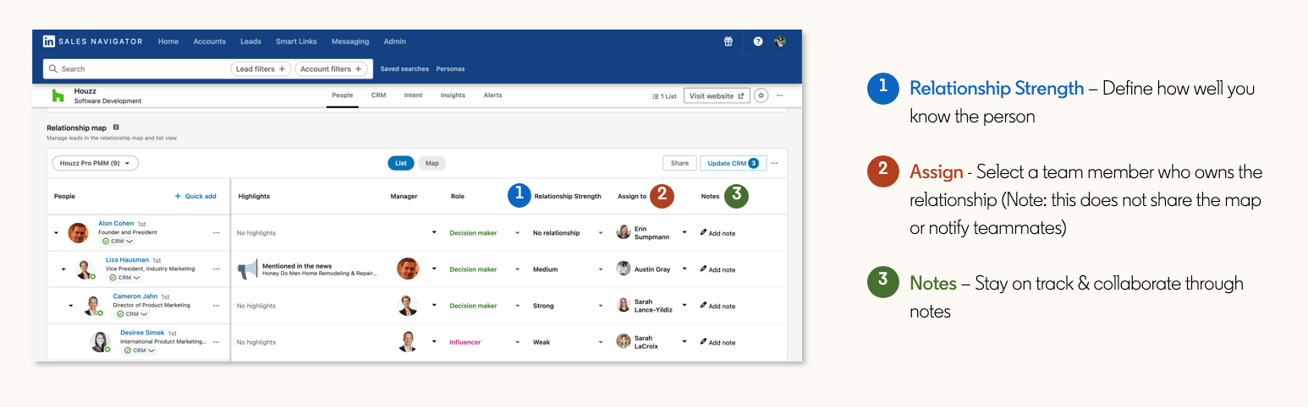1308x407 pixels.
Task: Click Liza Hausman's profile photo
Action: (85, 269)
